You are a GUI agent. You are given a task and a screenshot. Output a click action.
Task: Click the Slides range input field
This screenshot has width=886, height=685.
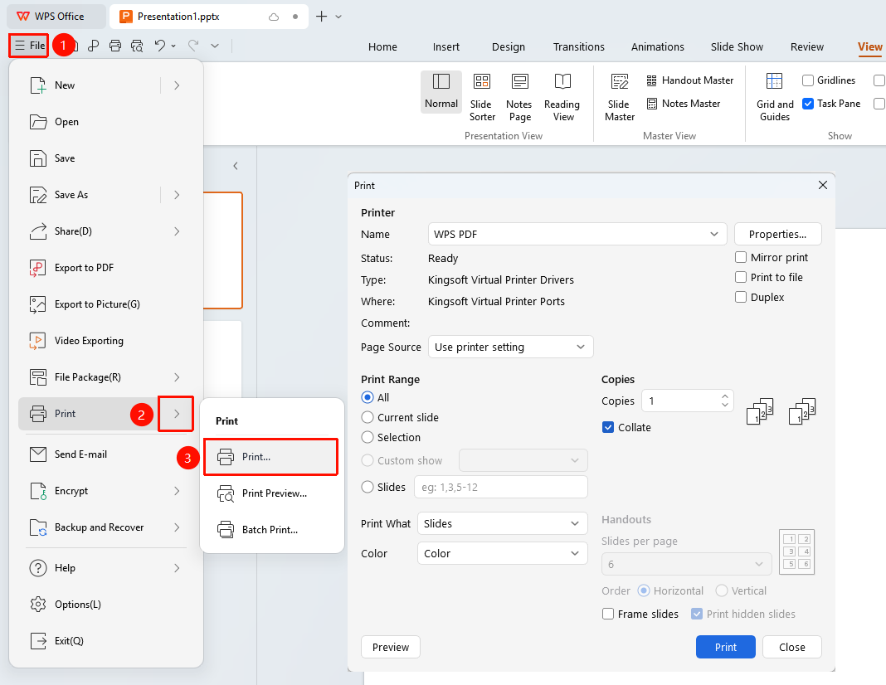(x=500, y=487)
